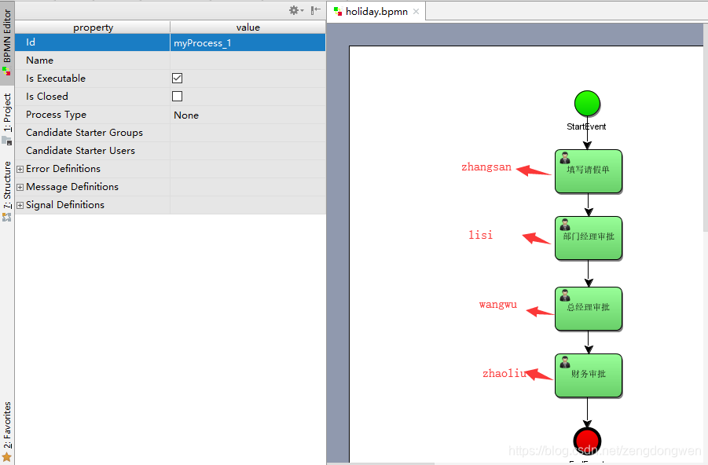This screenshot has height=465, width=708.
Task: Click the Candidate Starter Users value cell
Action: [248, 151]
